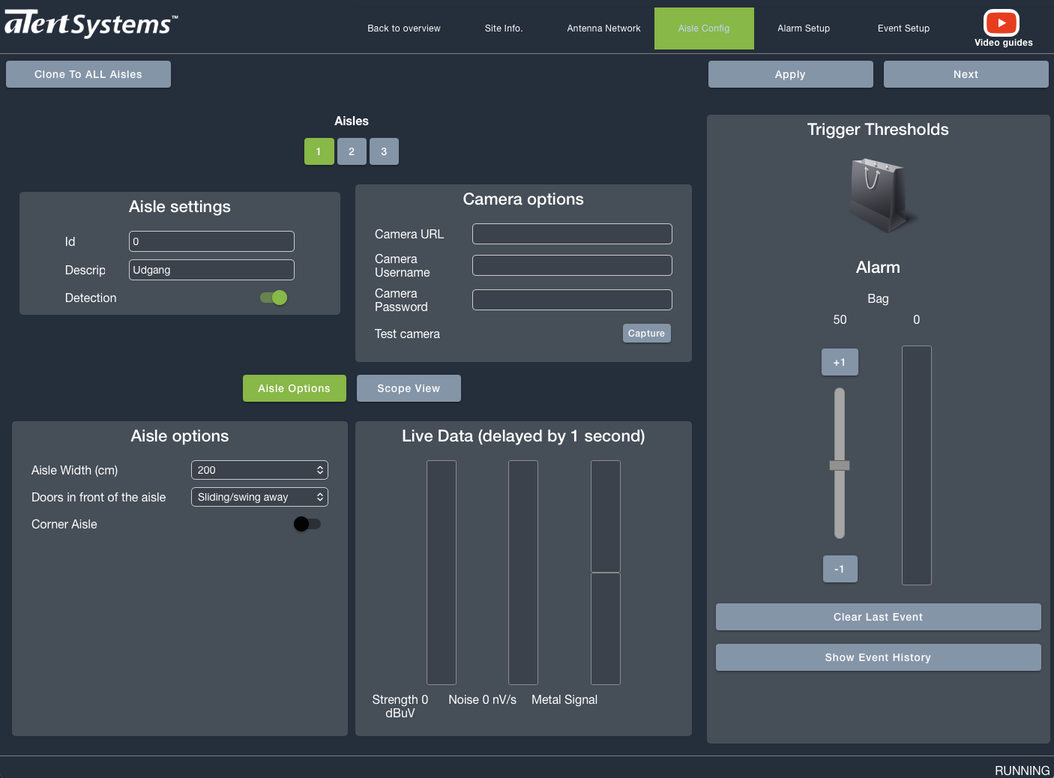
Task: Enable the Corner Aisle switch
Action: [x=307, y=523]
